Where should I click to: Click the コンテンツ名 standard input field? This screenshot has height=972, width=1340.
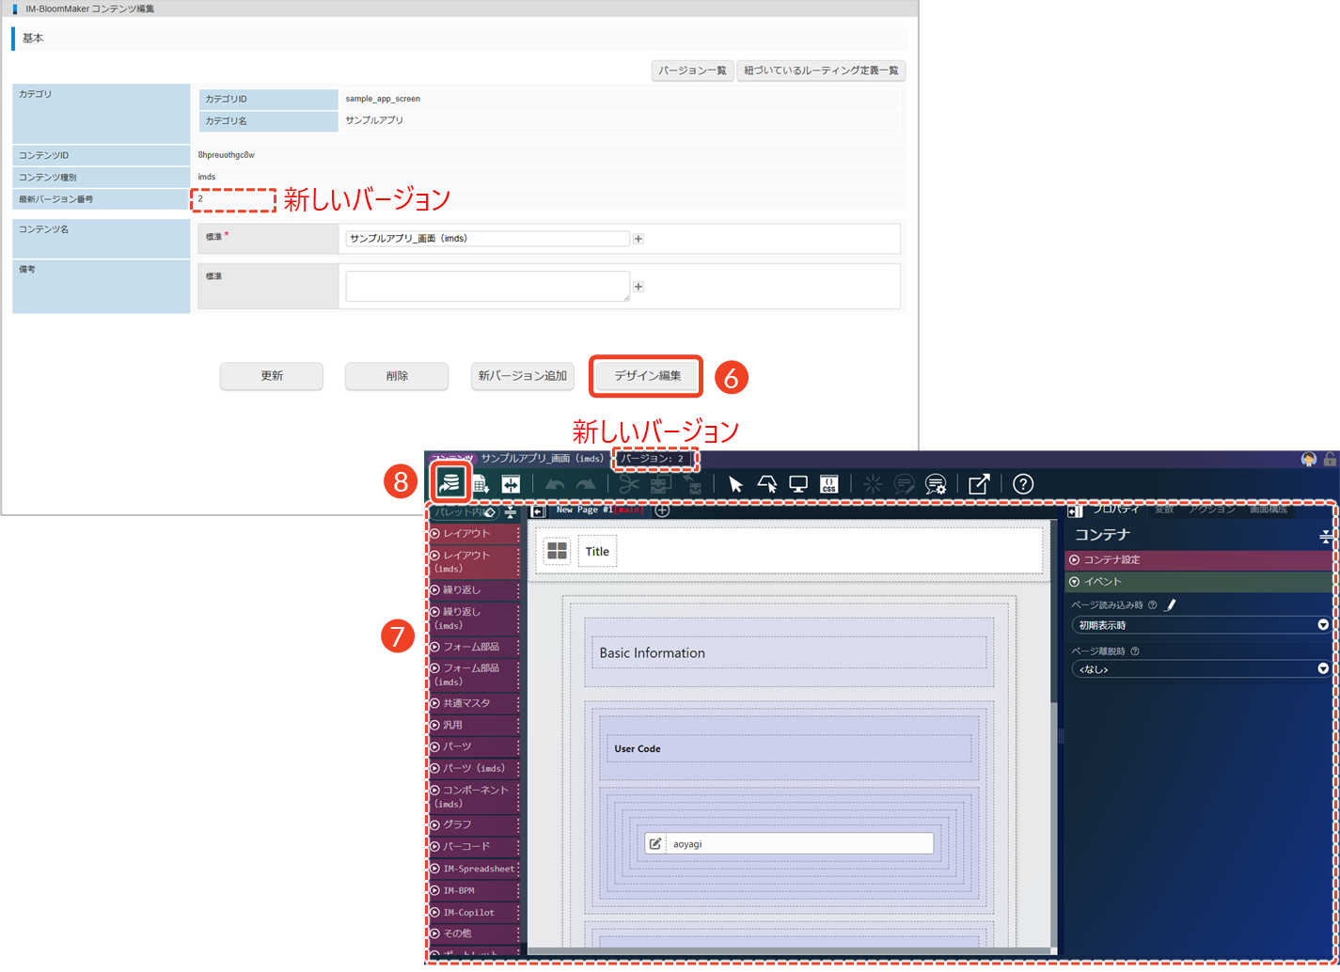487,239
